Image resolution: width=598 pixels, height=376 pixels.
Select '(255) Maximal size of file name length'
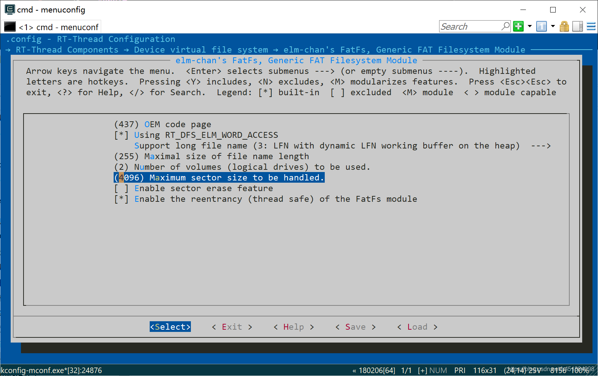pos(211,156)
